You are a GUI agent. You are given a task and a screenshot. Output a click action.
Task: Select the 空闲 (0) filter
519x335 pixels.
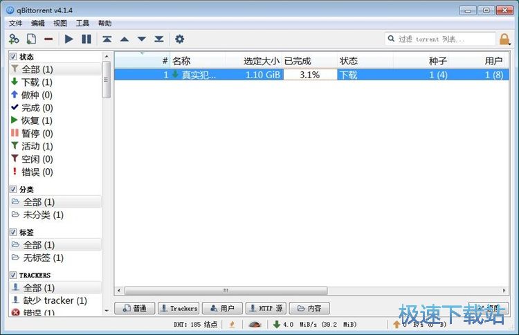[55, 159]
